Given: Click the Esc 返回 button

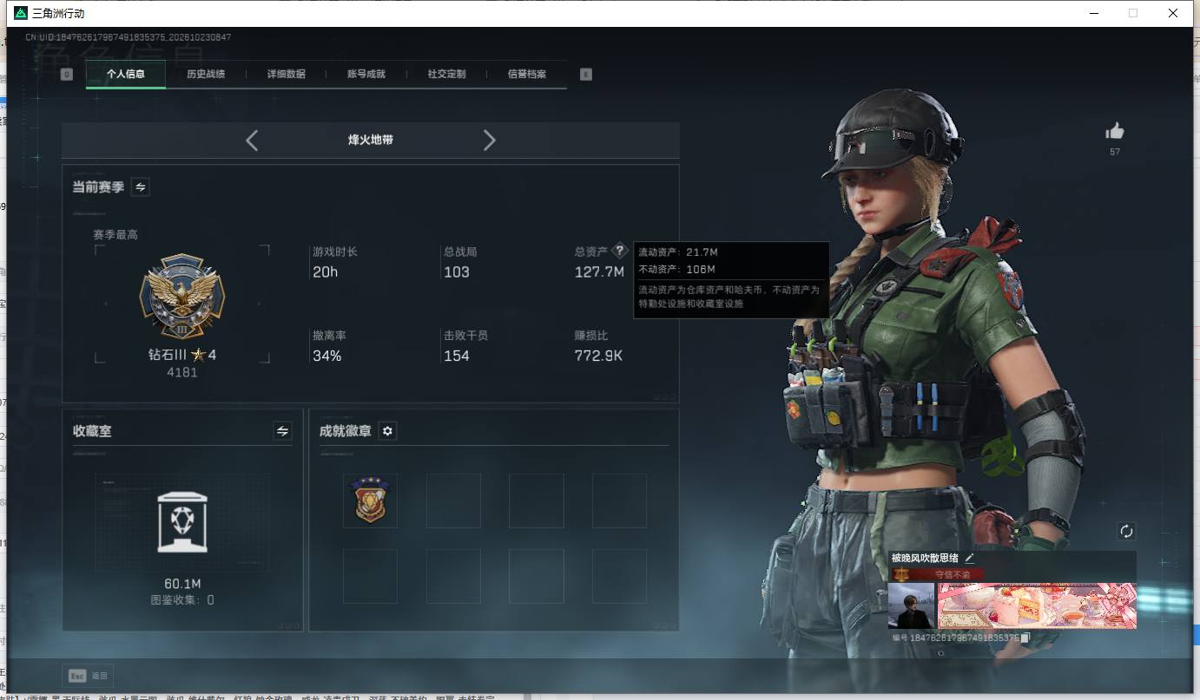Looking at the screenshot, I should point(88,676).
